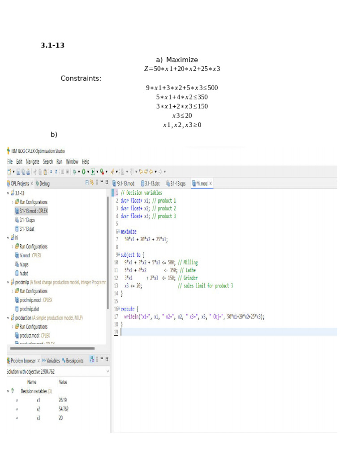
Task: Open Solution with objective dropdown
Action: point(107,372)
